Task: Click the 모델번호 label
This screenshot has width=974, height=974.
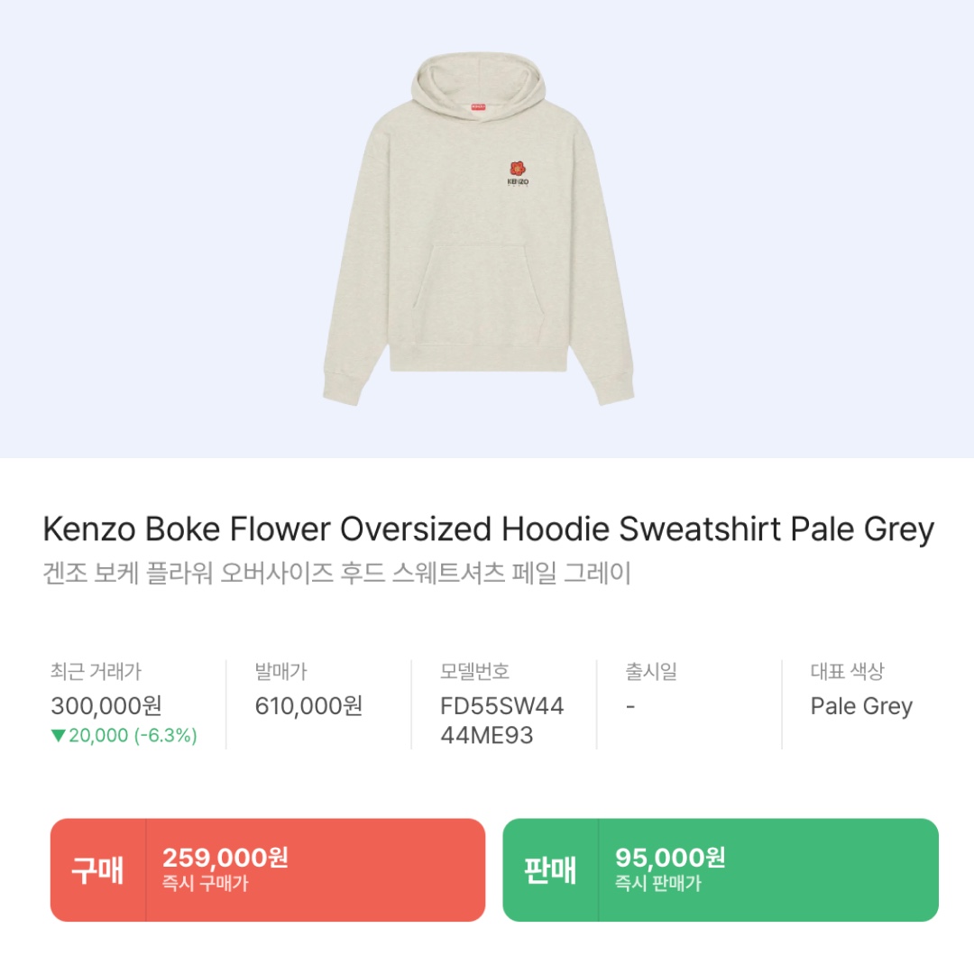Action: (x=474, y=672)
